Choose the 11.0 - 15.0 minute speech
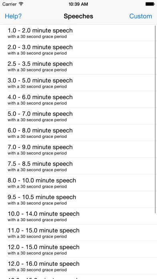157x279 pixels. [78, 233]
